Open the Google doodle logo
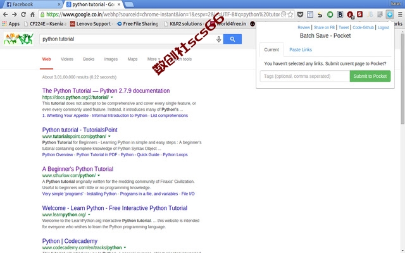 [x=18, y=39]
